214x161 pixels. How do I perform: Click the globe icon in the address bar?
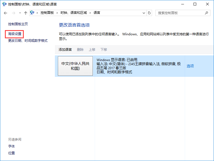33,13
